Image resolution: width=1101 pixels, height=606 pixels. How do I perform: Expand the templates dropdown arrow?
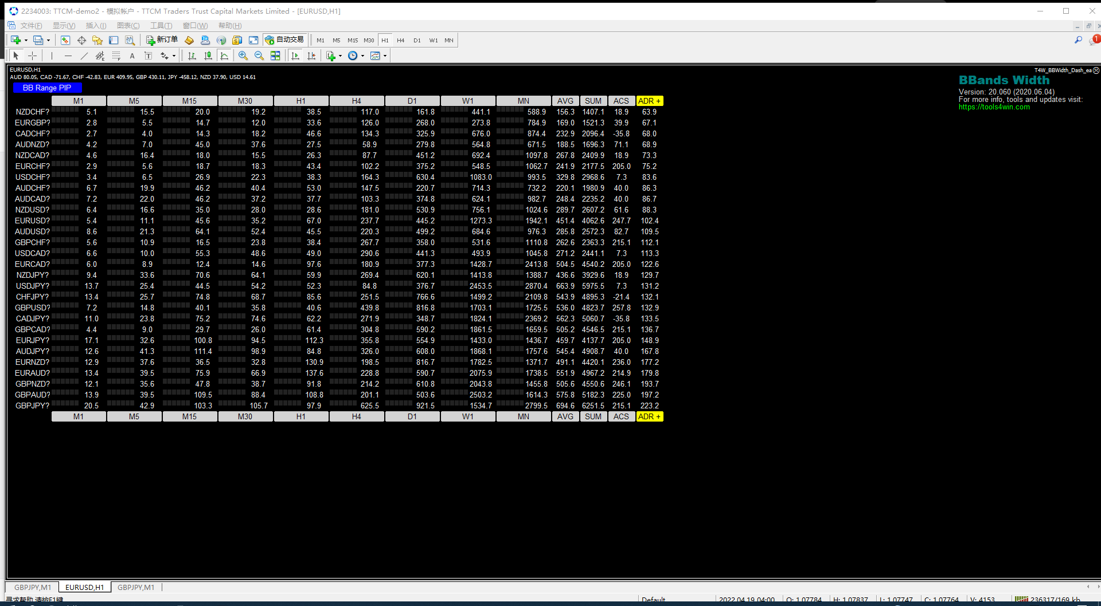[x=385, y=56]
